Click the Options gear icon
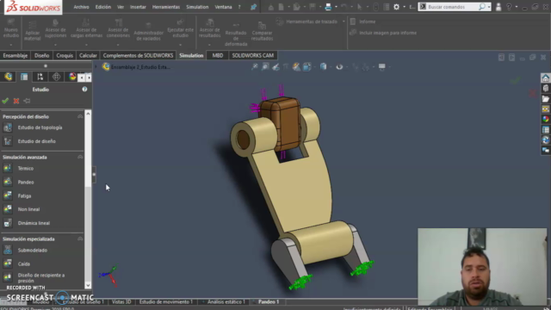The width and height of the screenshot is (551, 310). [x=396, y=7]
